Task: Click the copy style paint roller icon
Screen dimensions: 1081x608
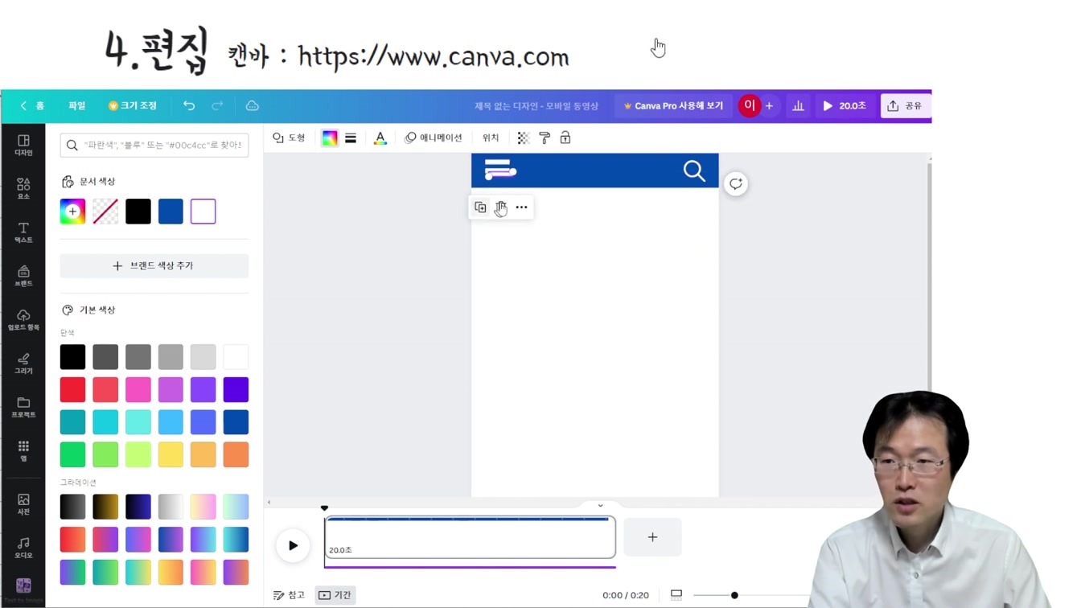Action: coord(545,138)
